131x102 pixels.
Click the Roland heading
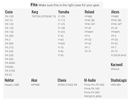tap(89, 12)
